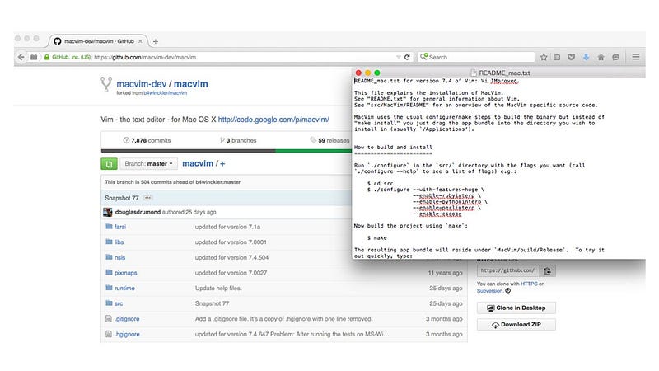Click the GitHub fork icon beside repository name
This screenshot has height=371, width=659.
click(x=106, y=85)
